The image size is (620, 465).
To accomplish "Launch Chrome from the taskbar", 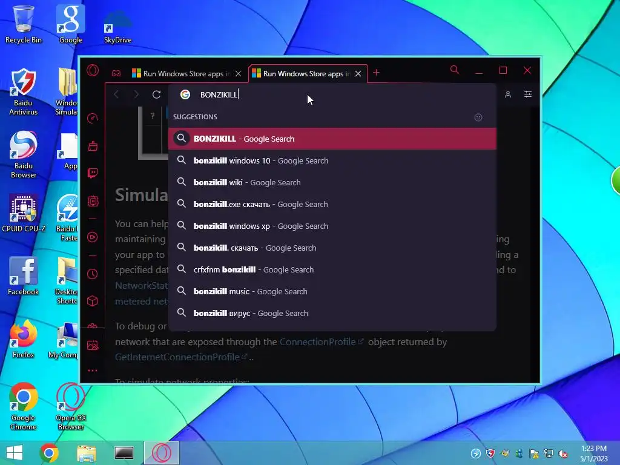I will click(49, 453).
